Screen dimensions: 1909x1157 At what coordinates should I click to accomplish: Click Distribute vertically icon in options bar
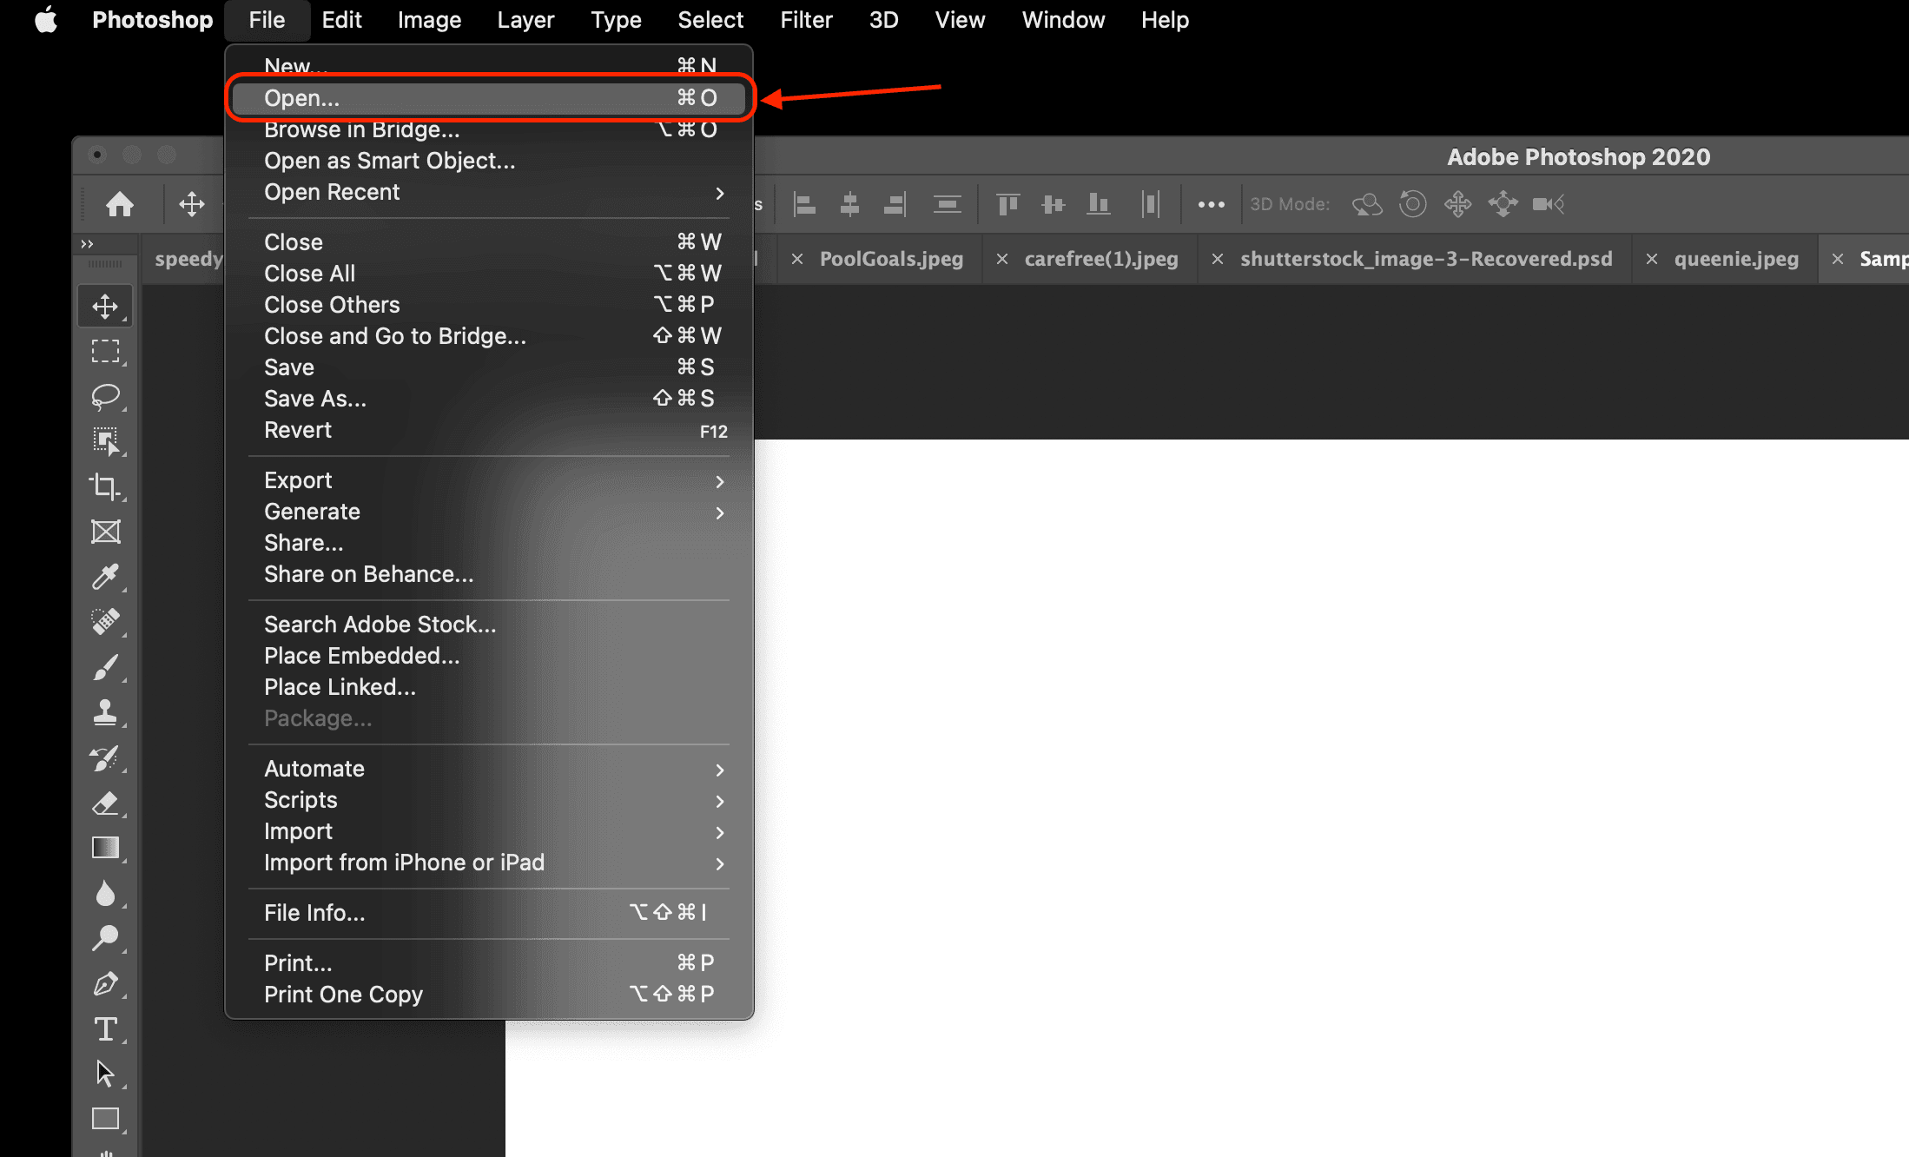[947, 204]
